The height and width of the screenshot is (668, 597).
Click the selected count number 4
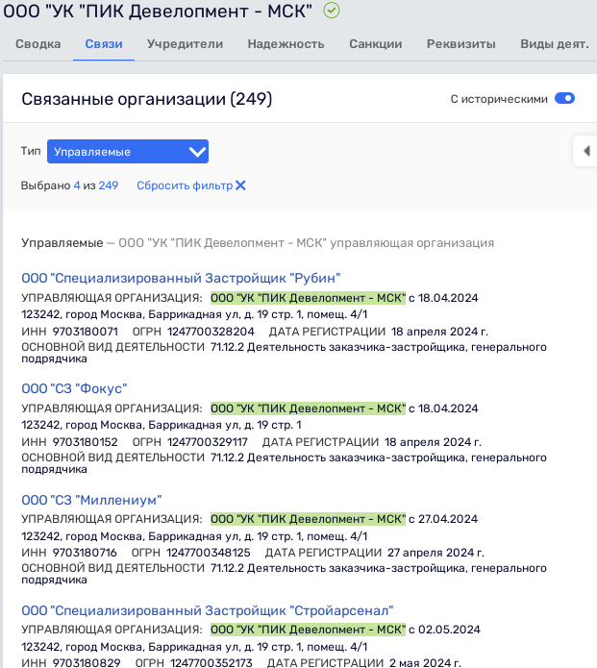(x=77, y=186)
